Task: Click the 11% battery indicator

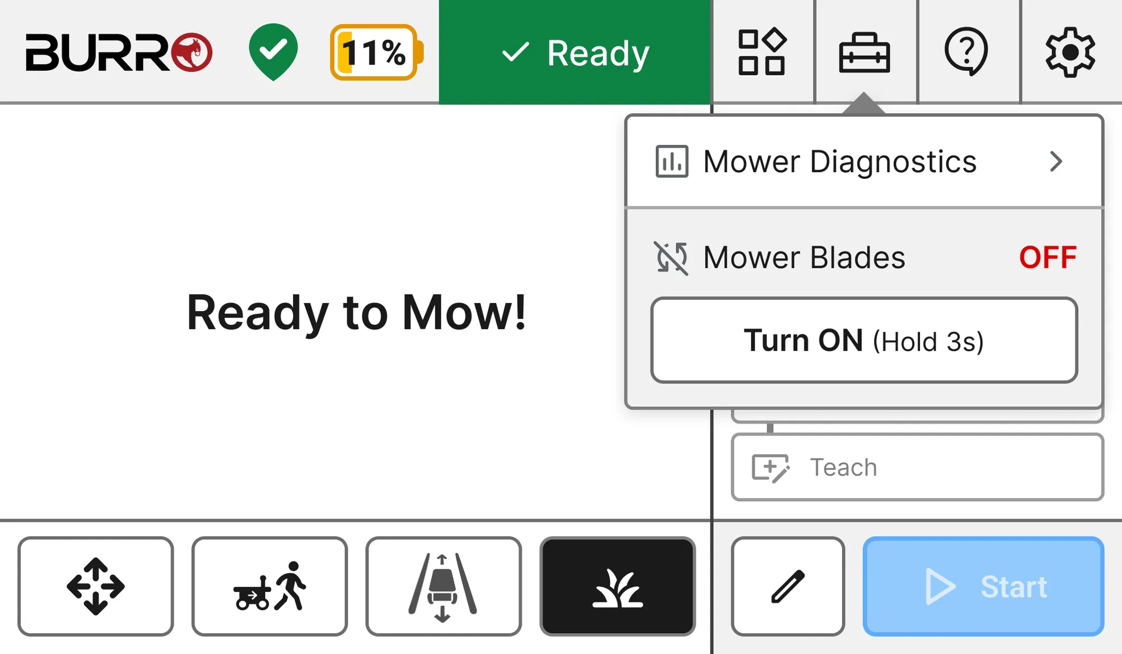Action: pos(376,52)
